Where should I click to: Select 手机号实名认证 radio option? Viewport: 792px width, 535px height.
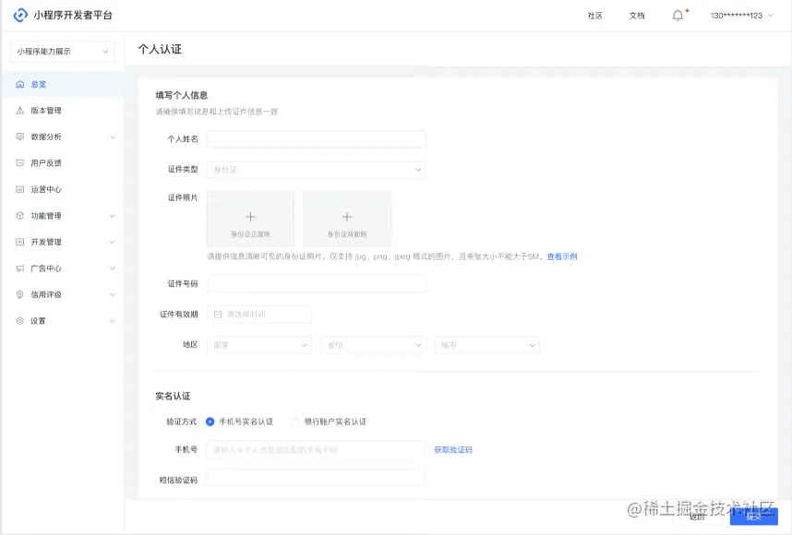[212, 421]
